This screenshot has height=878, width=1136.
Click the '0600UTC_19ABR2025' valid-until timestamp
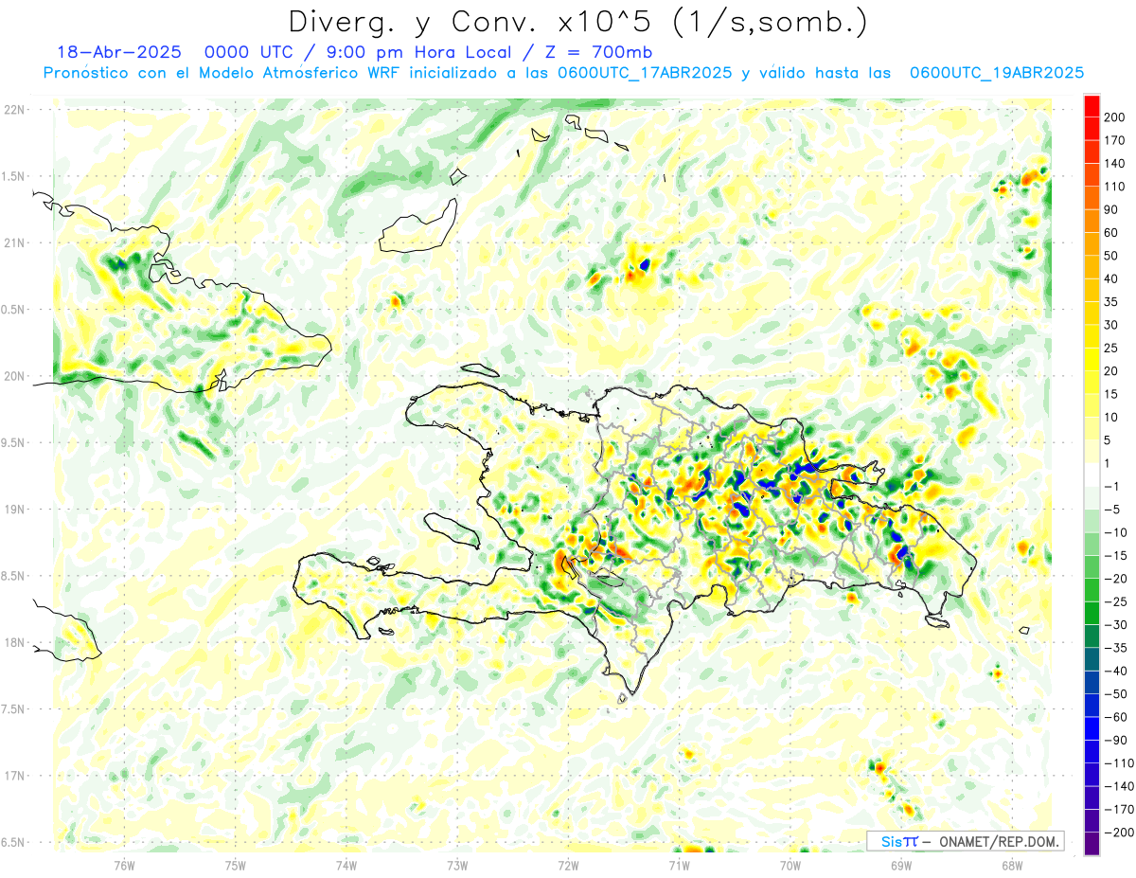996,73
